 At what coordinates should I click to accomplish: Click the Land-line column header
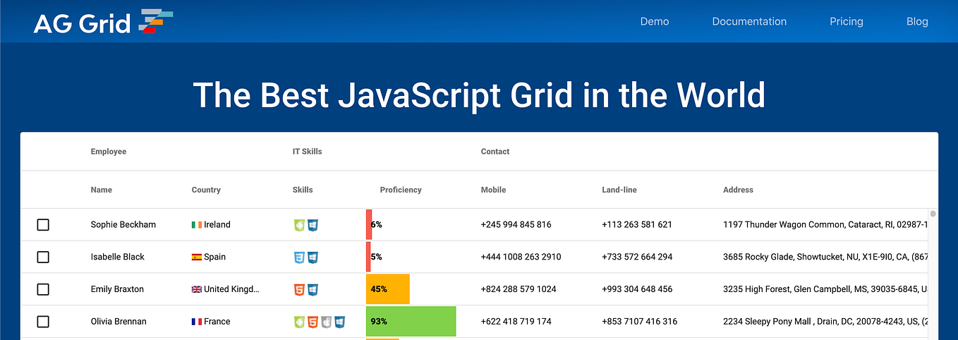pyautogui.click(x=619, y=190)
